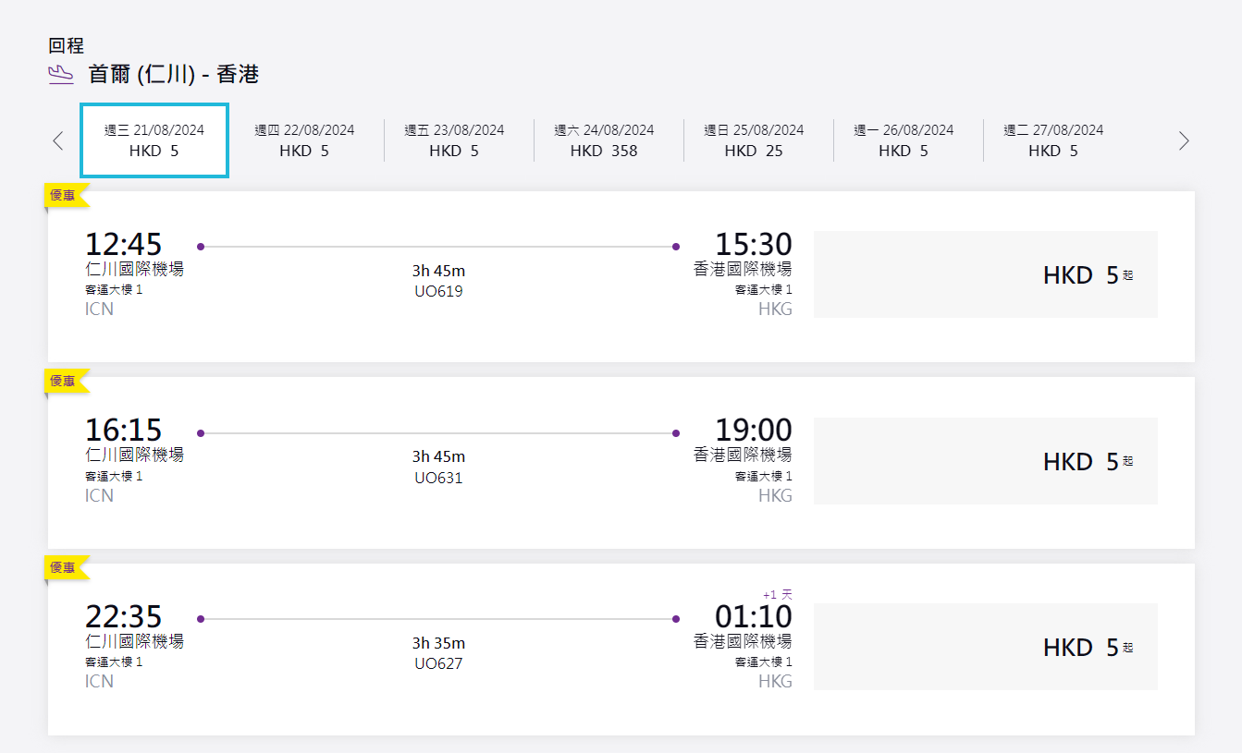Choose Sunday 25/08/2024 HKD 25 date
Screen dimensions: 1242x753
(754, 140)
